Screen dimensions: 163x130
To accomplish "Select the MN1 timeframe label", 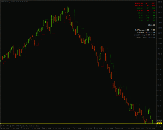I will pos(147,3).
